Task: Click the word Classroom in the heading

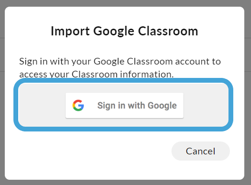Action: (x=168, y=31)
